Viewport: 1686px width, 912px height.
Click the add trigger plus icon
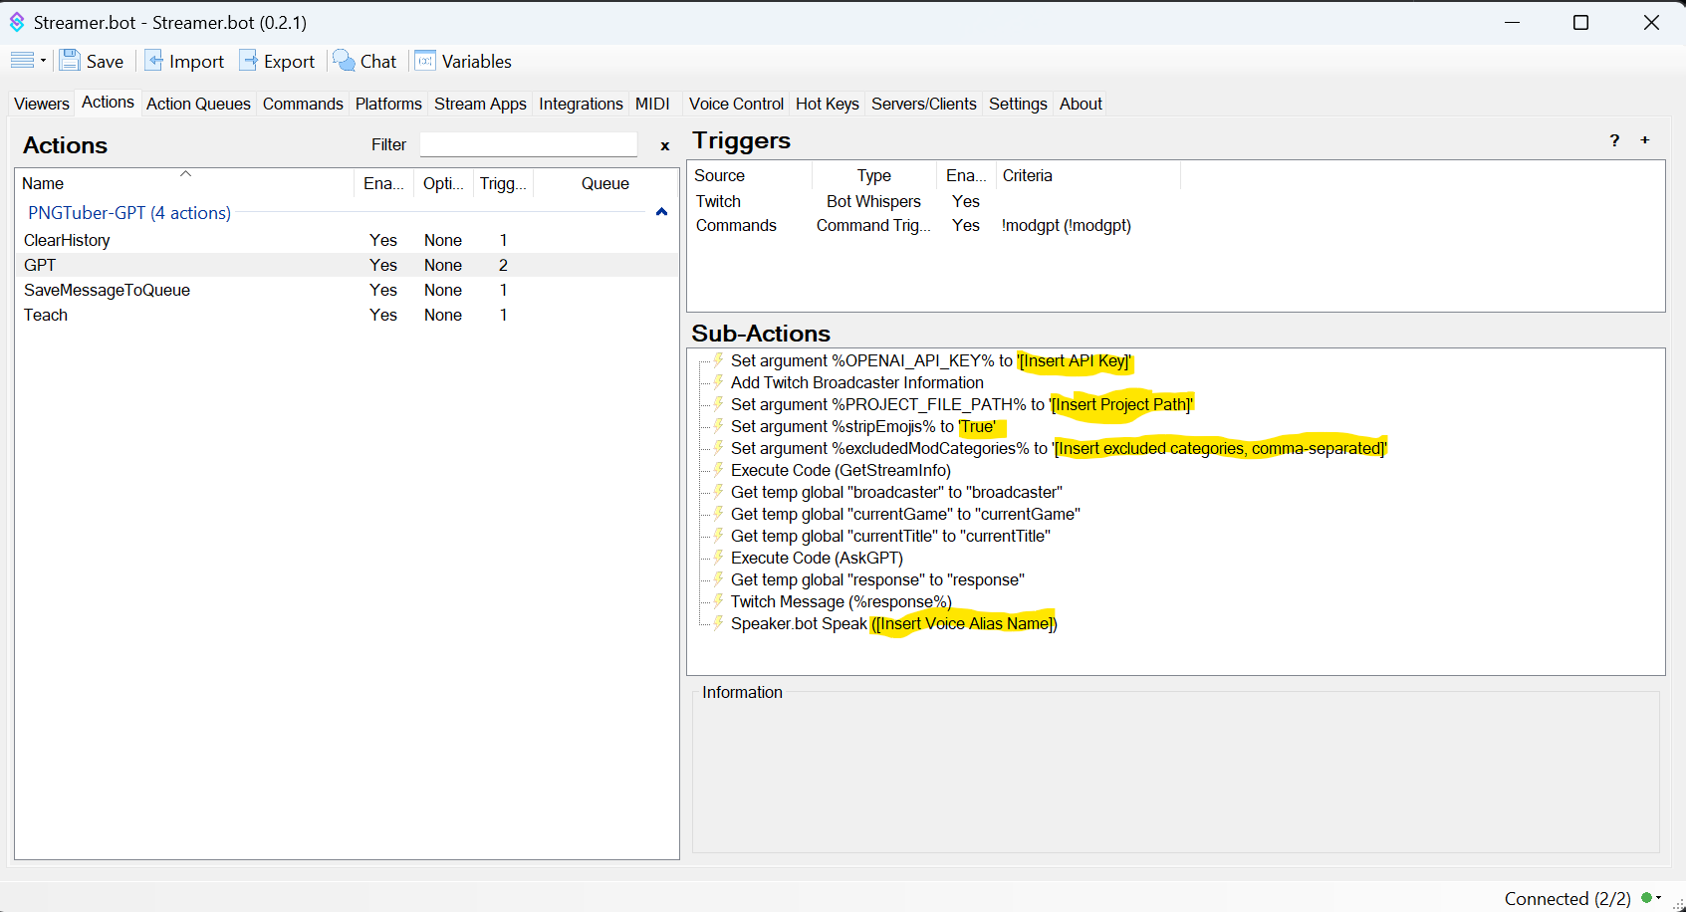click(x=1645, y=140)
